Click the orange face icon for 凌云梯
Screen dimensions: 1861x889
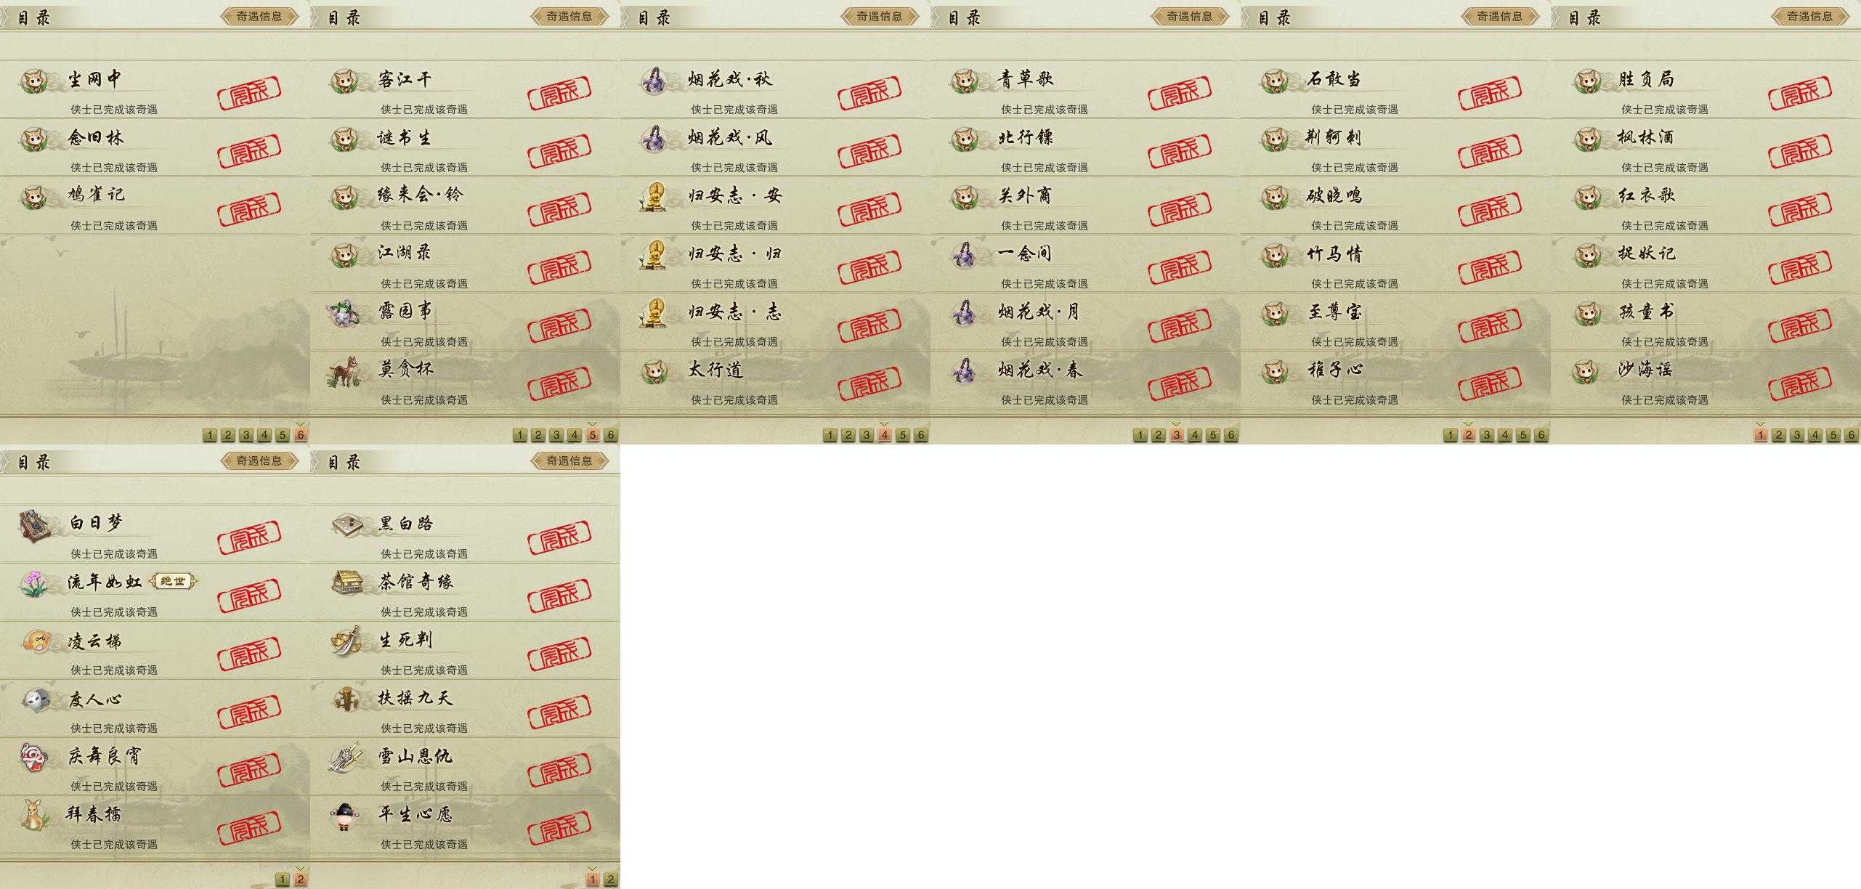click(x=36, y=641)
